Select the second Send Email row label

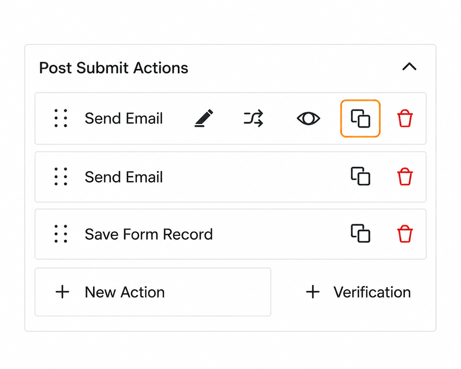click(x=124, y=177)
